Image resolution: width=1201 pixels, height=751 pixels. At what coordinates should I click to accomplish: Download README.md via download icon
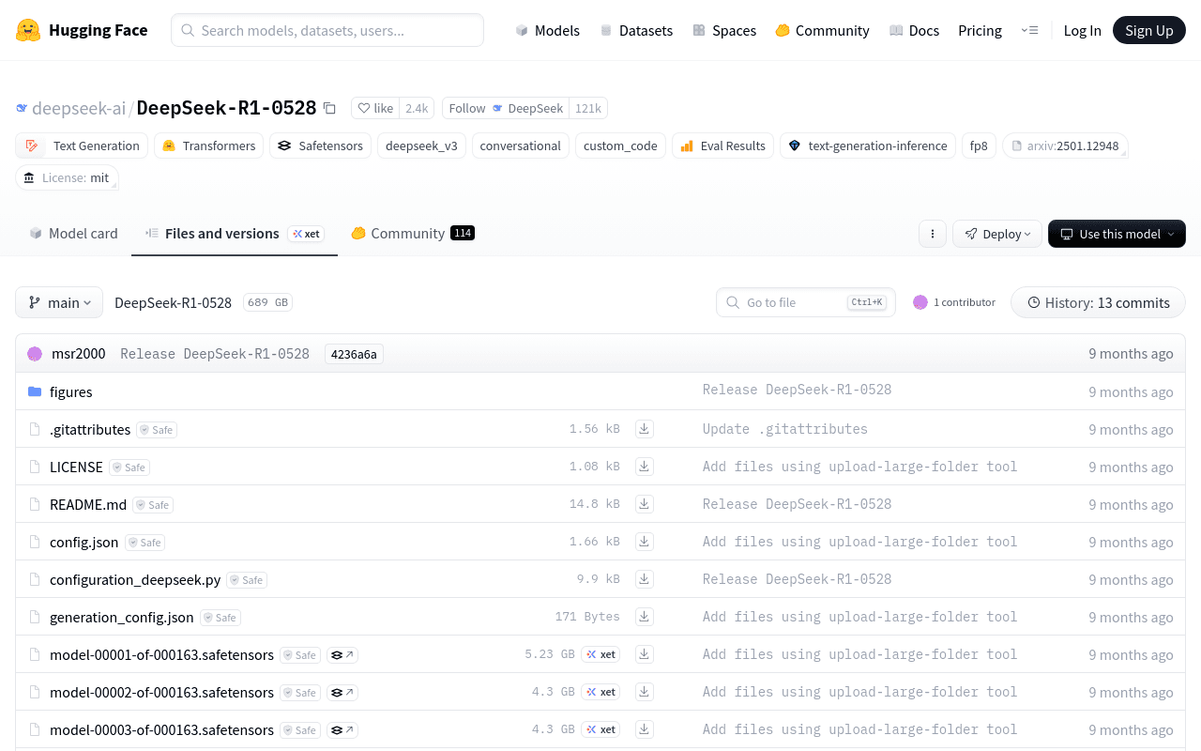[x=645, y=504]
